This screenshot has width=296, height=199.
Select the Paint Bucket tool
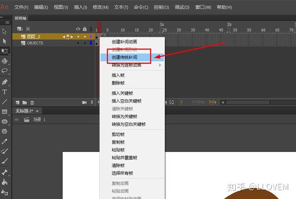click(4, 182)
